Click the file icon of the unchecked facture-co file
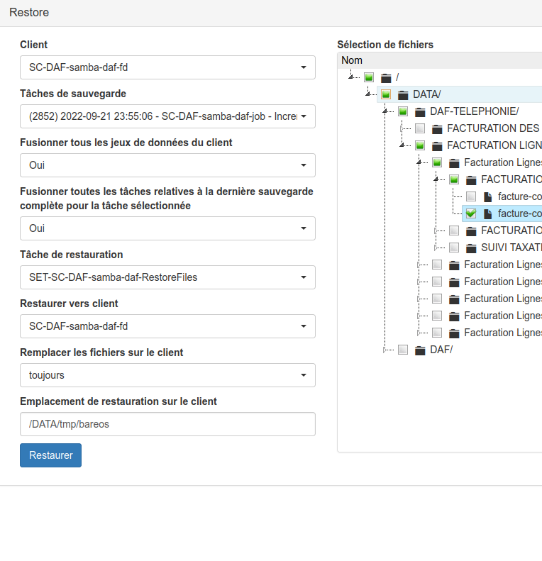542x561 pixels. 488,196
